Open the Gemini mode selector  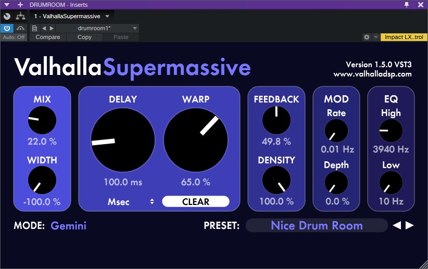pyautogui.click(x=69, y=226)
